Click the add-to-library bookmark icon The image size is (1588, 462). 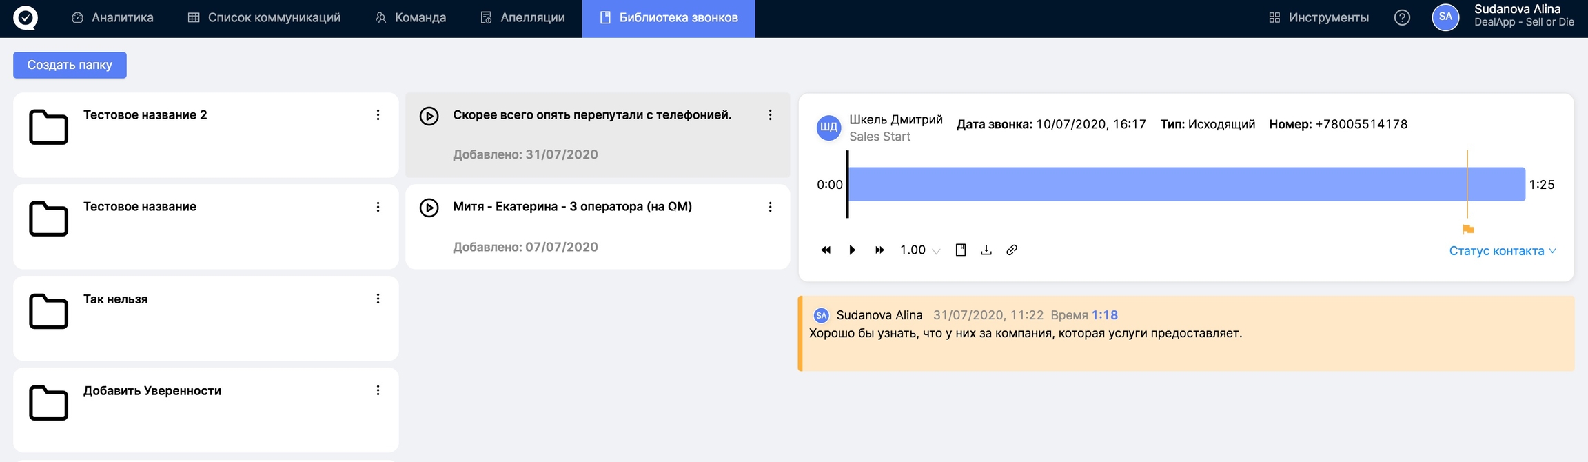point(961,250)
